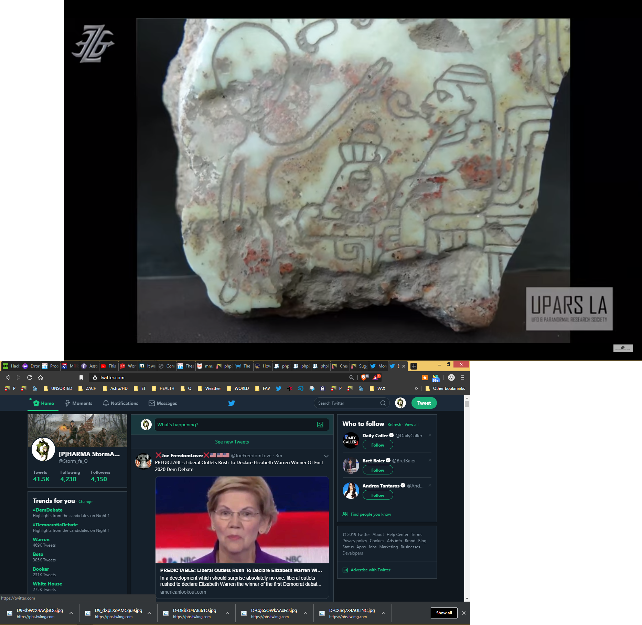Go to browser home via house icon
642x625 pixels.
(x=41, y=377)
